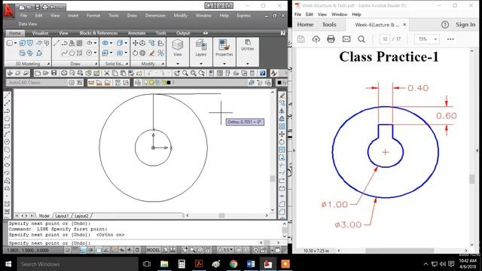Open the AutoCAD Classic workspace dropdown
Screen dimensions: 482x271
[36, 82]
